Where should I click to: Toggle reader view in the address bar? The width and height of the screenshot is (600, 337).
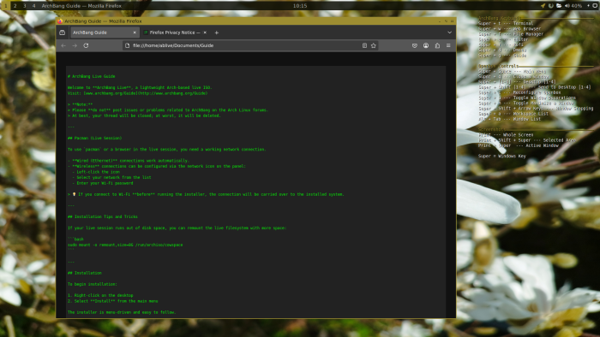(364, 45)
